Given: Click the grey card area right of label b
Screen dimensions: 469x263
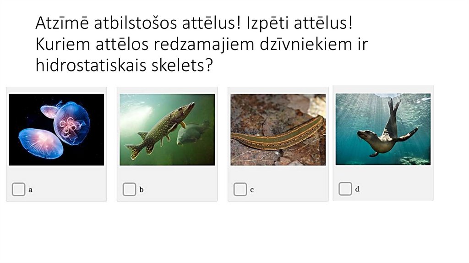Looking at the screenshot, I should pyautogui.click(x=180, y=189).
